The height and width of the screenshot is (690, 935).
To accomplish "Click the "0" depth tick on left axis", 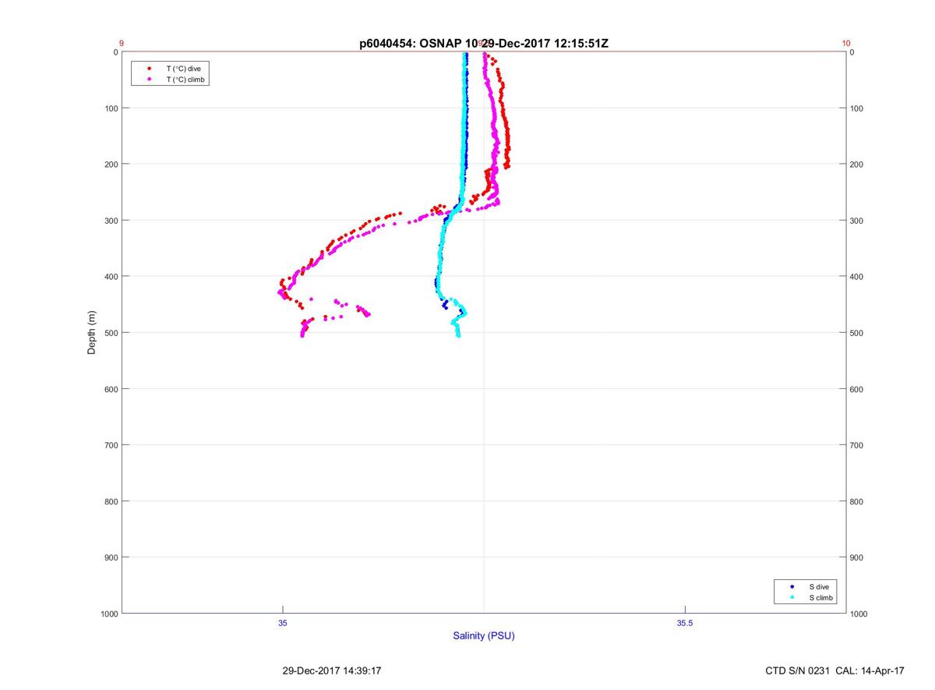I will [x=116, y=52].
